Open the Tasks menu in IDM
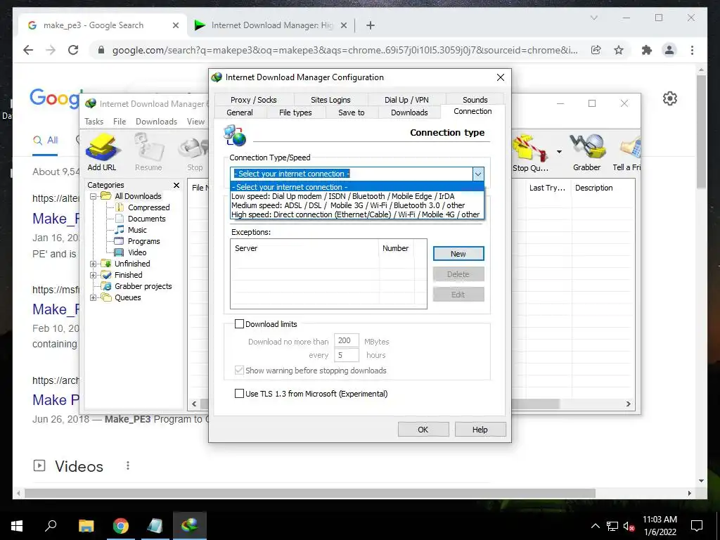The image size is (720, 540). coord(94,122)
